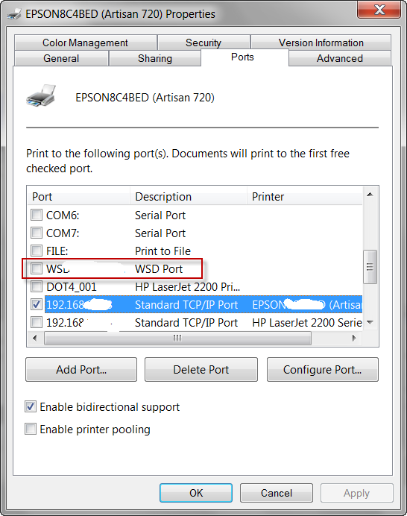Click the Add Port button
This screenshot has width=407, height=516.
[x=81, y=370]
